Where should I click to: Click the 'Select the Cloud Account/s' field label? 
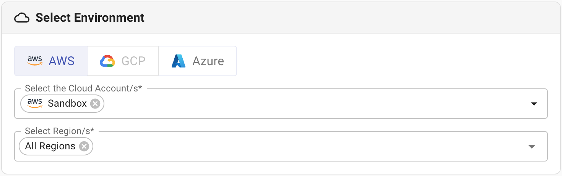83,88
